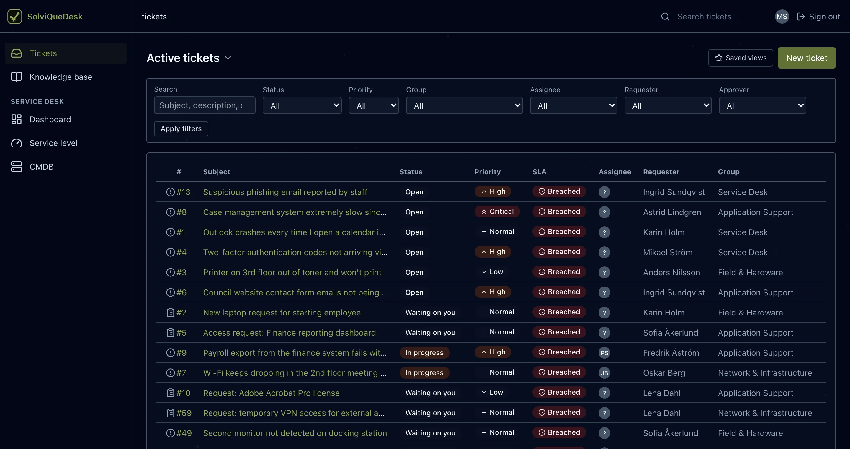Click requester Oskar Berg
Screen dimensions: 850x449
tap(664, 373)
